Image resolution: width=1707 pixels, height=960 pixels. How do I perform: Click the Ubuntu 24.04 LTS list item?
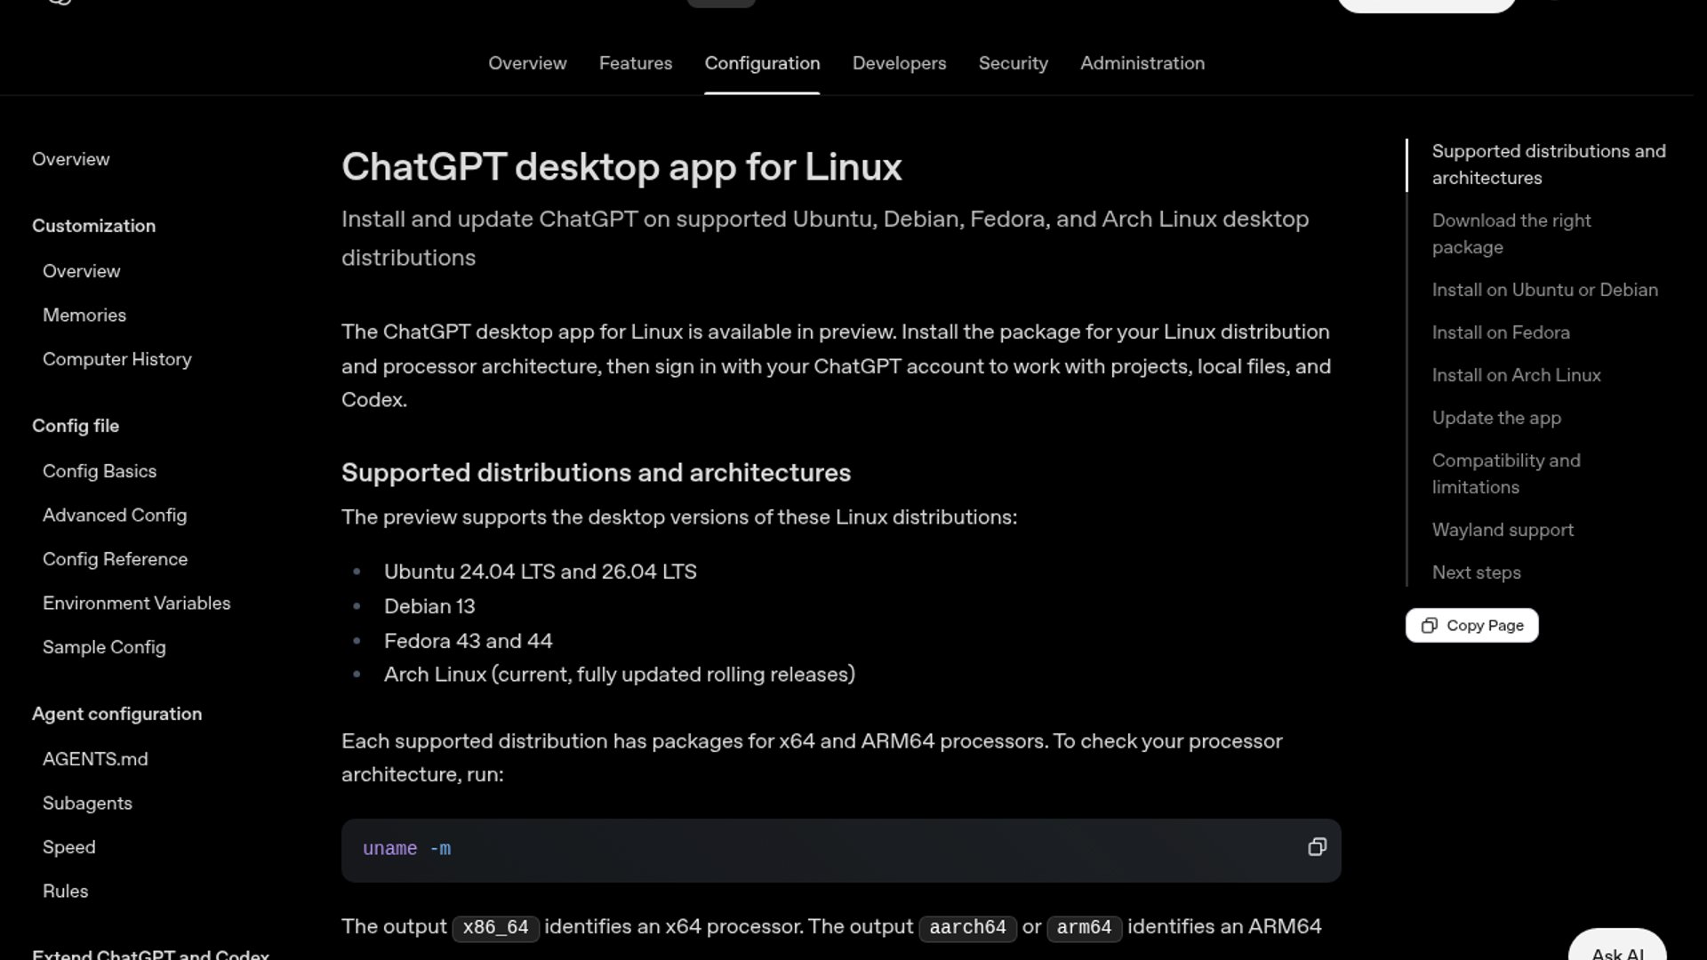pos(540,572)
